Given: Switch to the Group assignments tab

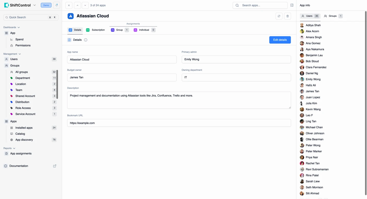Looking at the screenshot, I should pos(120,30).
